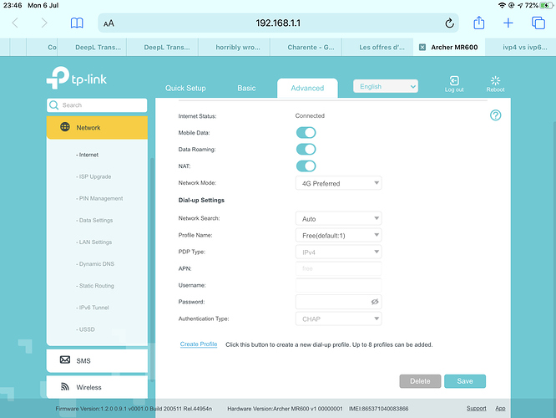
Task: Show all tabs overview icon
Action: coord(538,23)
